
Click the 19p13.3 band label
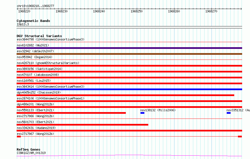[x=23, y=24]
